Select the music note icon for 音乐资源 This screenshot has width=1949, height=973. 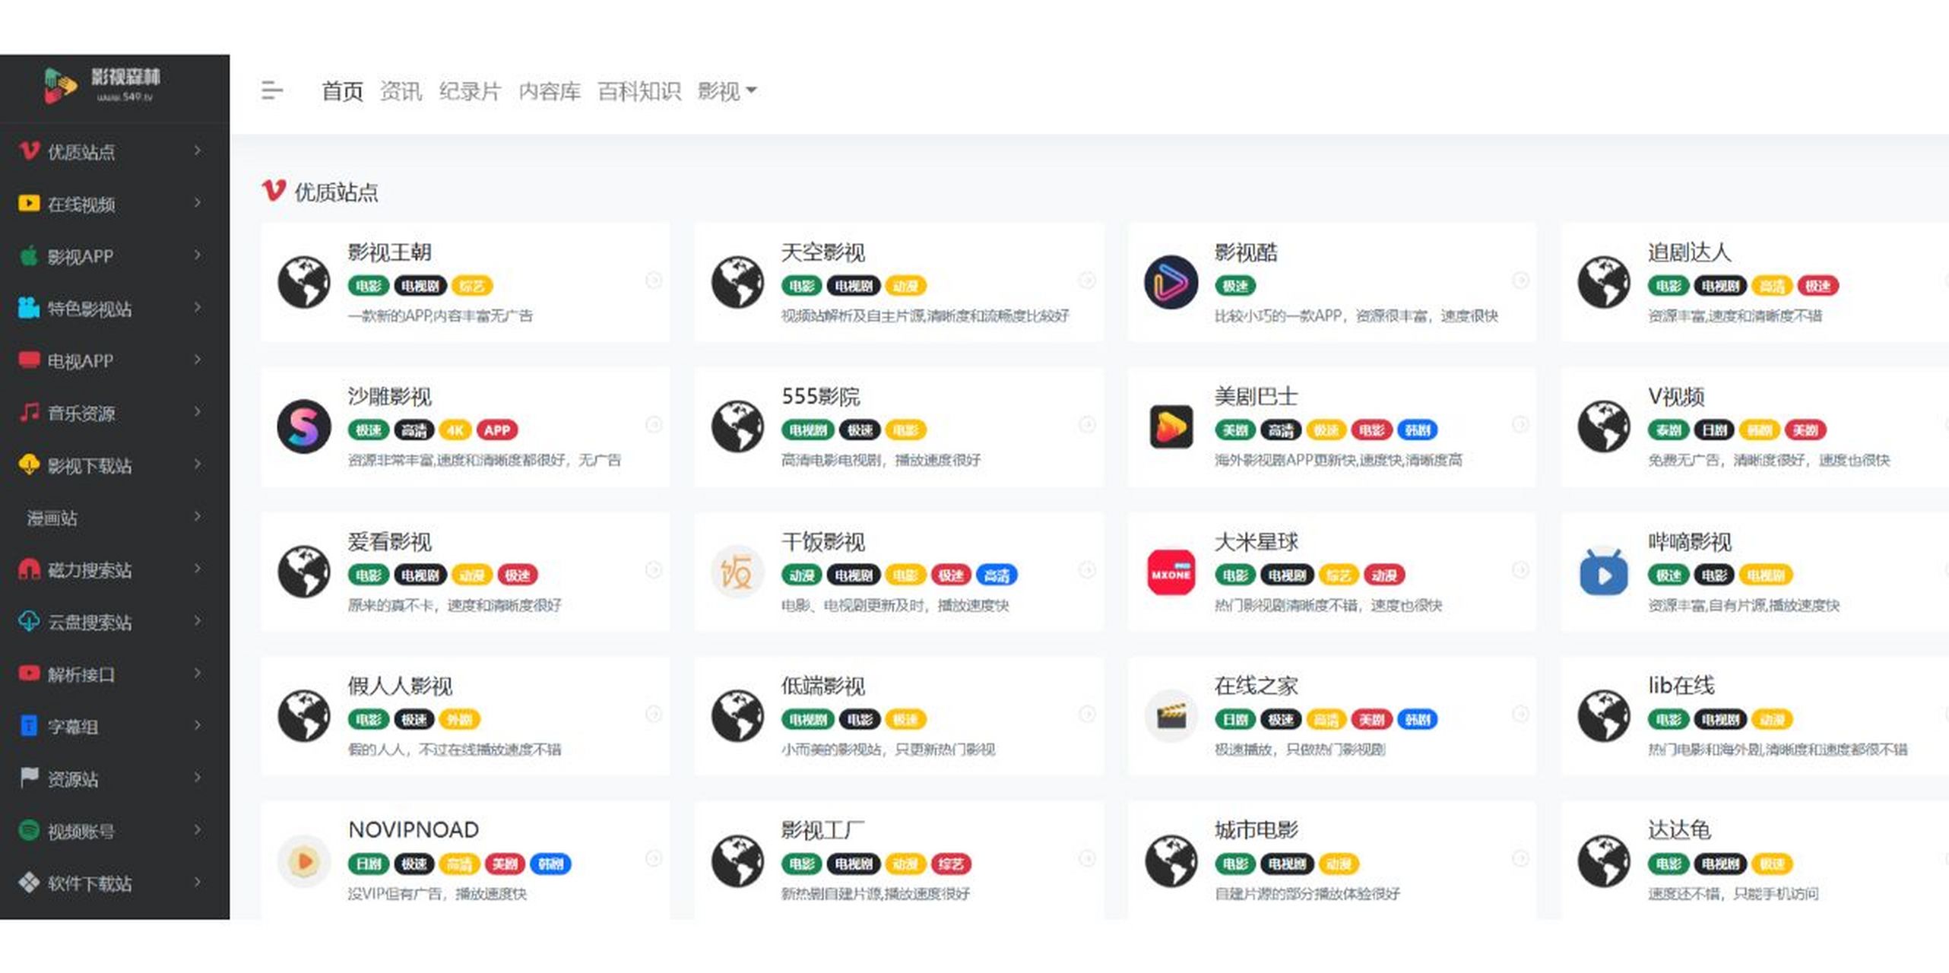click(x=28, y=411)
